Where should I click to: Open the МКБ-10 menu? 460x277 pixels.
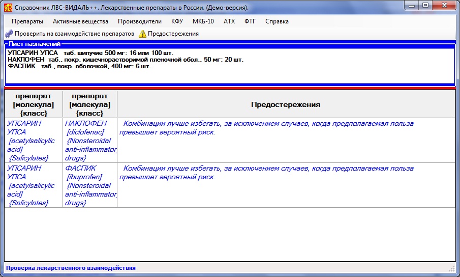click(x=203, y=21)
